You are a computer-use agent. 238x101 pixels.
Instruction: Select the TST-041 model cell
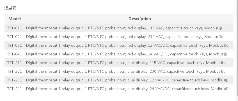tap(15, 54)
